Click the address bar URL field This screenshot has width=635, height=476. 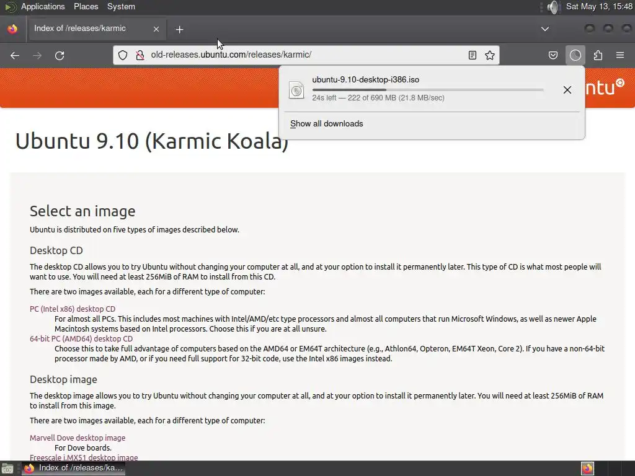(x=308, y=55)
